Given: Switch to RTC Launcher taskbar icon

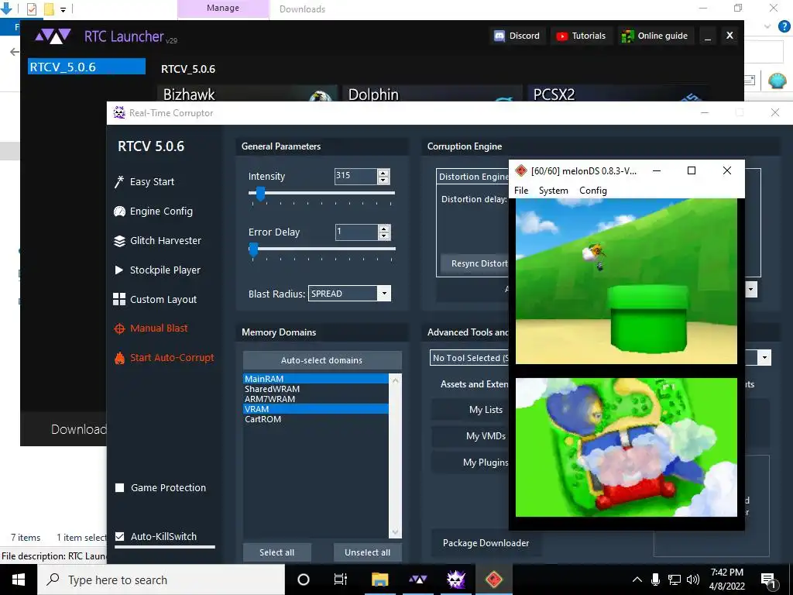Looking at the screenshot, I should (x=417, y=580).
